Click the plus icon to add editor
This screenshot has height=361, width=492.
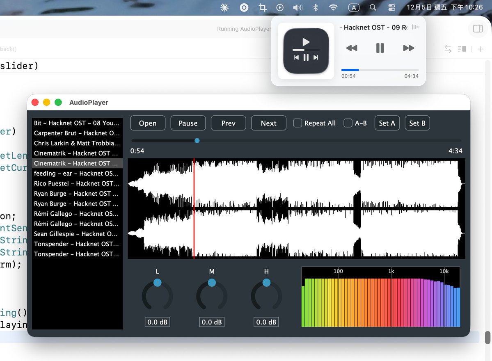(x=481, y=49)
